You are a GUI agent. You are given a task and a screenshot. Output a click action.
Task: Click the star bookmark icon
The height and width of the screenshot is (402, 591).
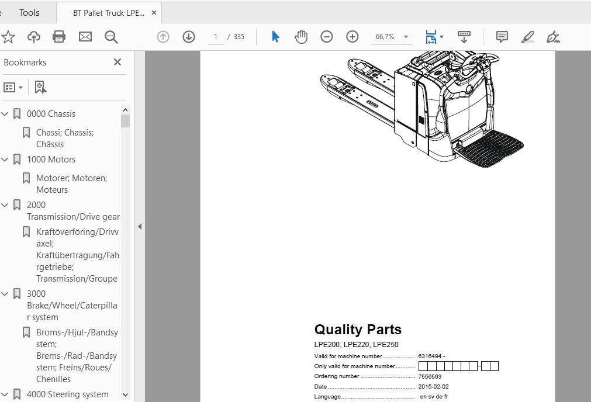point(8,37)
